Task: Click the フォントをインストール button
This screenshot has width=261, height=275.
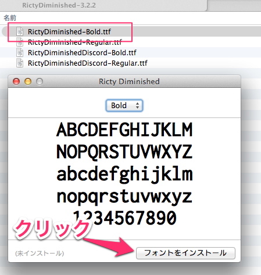Action: point(185,253)
